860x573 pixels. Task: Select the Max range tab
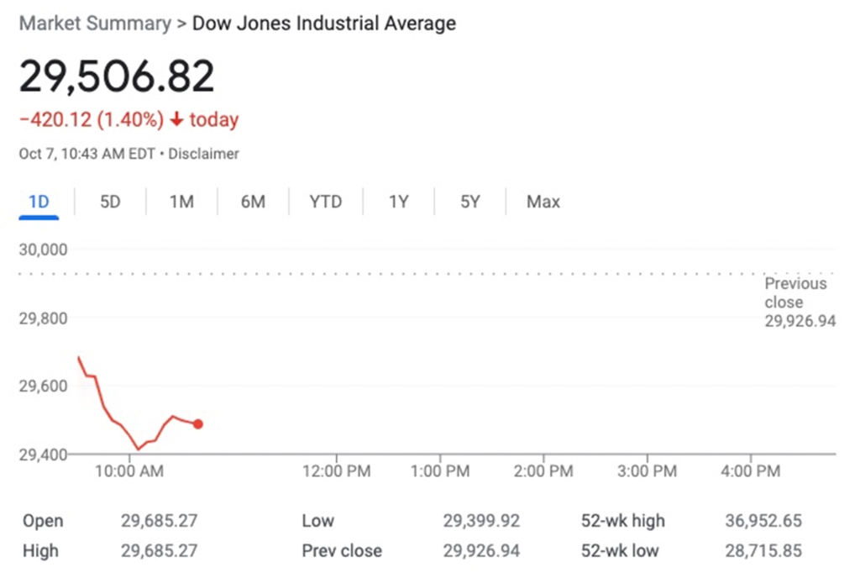coord(543,202)
